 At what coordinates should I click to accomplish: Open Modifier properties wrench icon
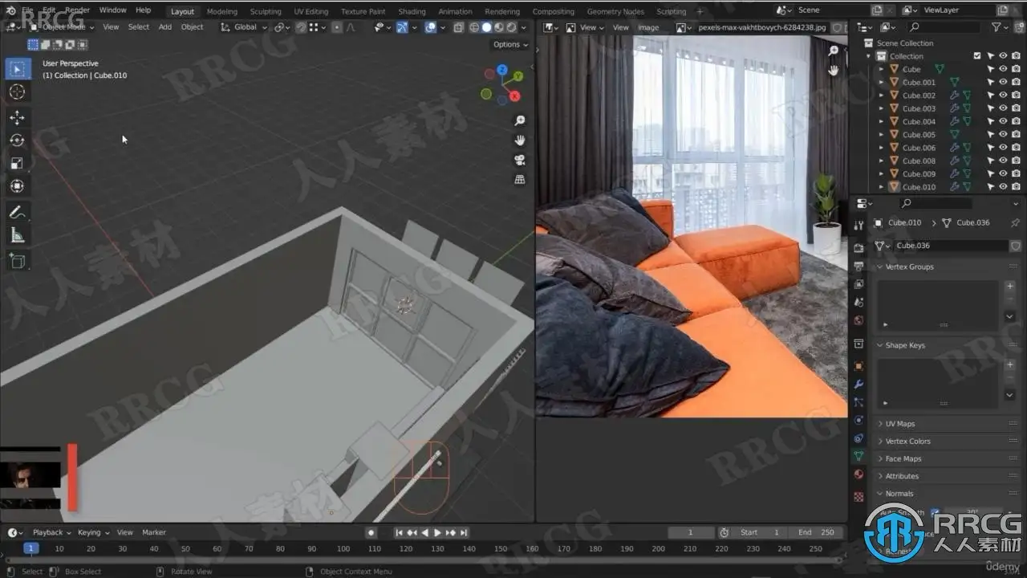coord(859,385)
